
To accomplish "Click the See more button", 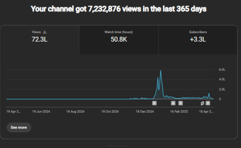I will coord(19,127).
